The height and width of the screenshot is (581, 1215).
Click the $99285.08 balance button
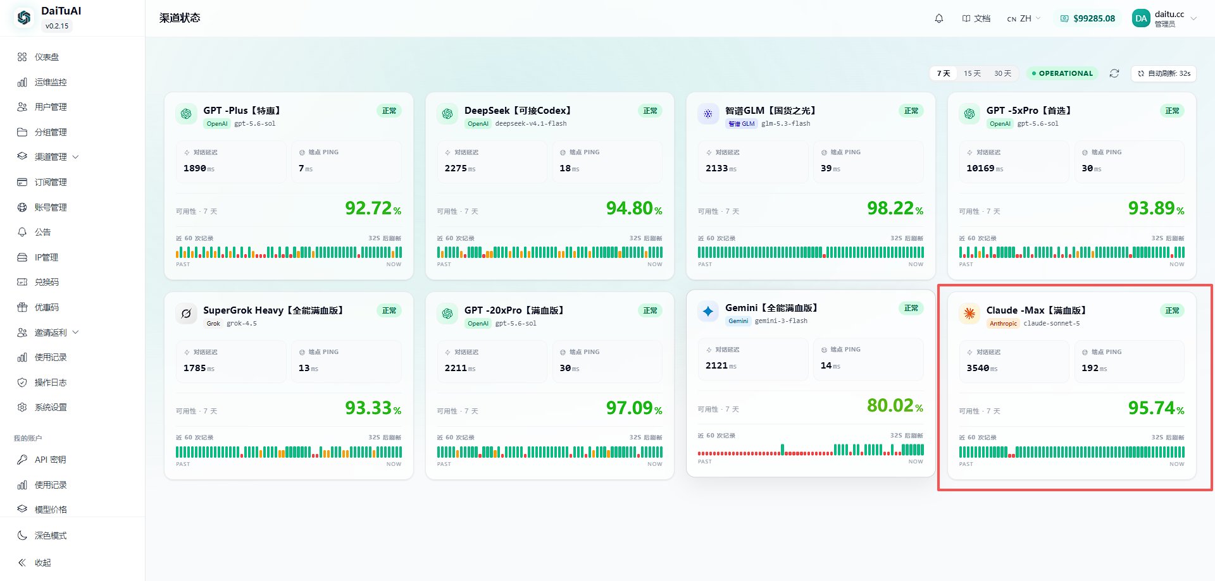pos(1088,18)
